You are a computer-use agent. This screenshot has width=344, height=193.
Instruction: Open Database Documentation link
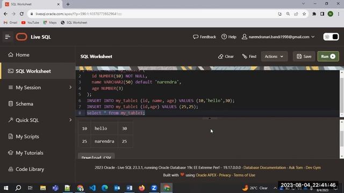264,168
